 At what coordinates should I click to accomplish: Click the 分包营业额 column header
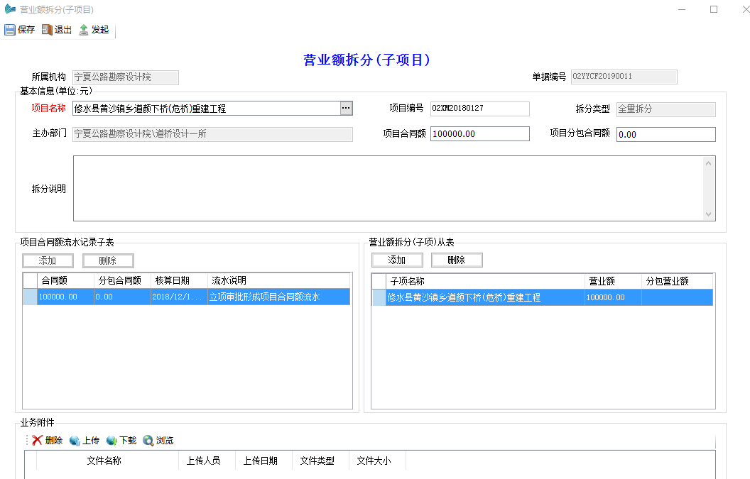coord(678,281)
